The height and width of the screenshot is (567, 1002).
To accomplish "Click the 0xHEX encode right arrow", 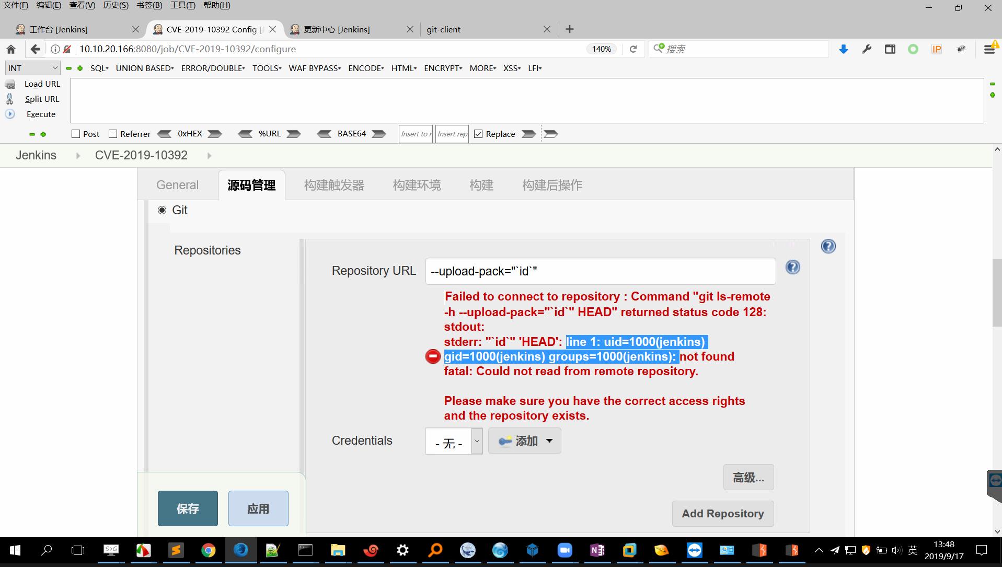I will coord(214,134).
